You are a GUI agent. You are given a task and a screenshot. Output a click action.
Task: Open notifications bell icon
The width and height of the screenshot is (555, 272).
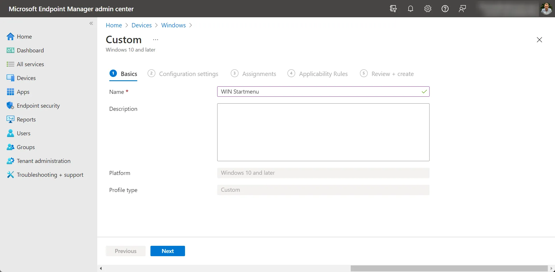411,9
